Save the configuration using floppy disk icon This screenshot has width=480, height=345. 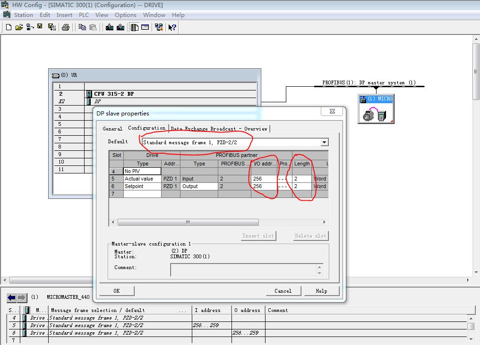click(x=40, y=26)
